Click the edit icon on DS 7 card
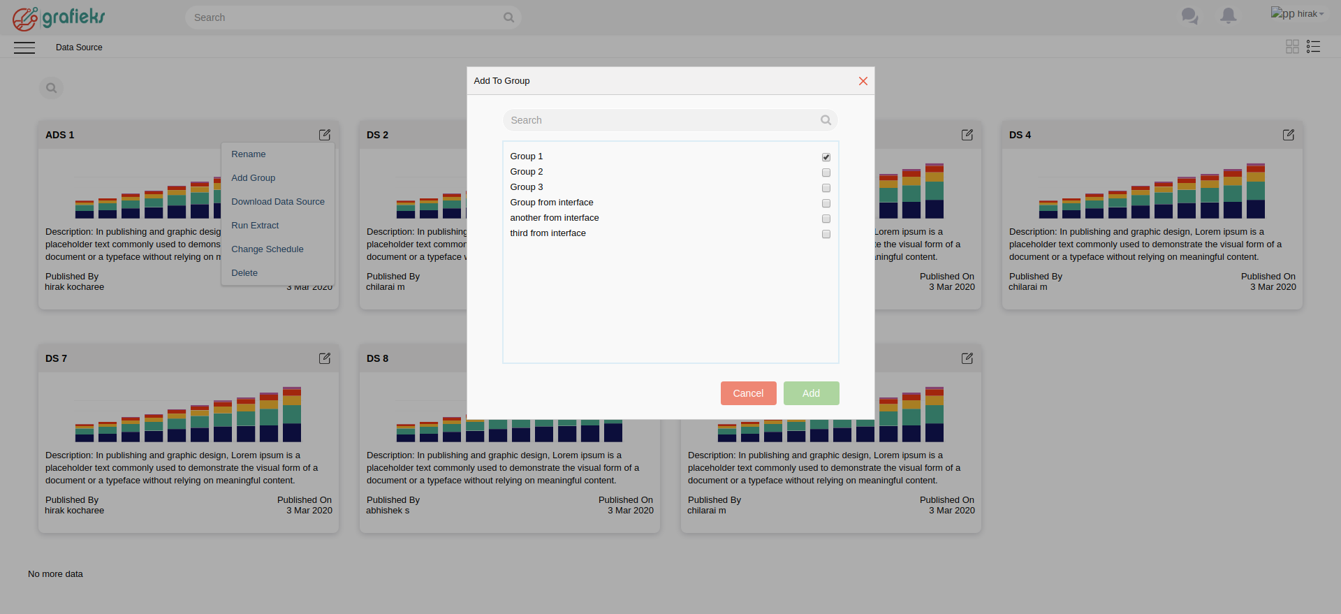This screenshot has height=614, width=1341. pos(325,358)
